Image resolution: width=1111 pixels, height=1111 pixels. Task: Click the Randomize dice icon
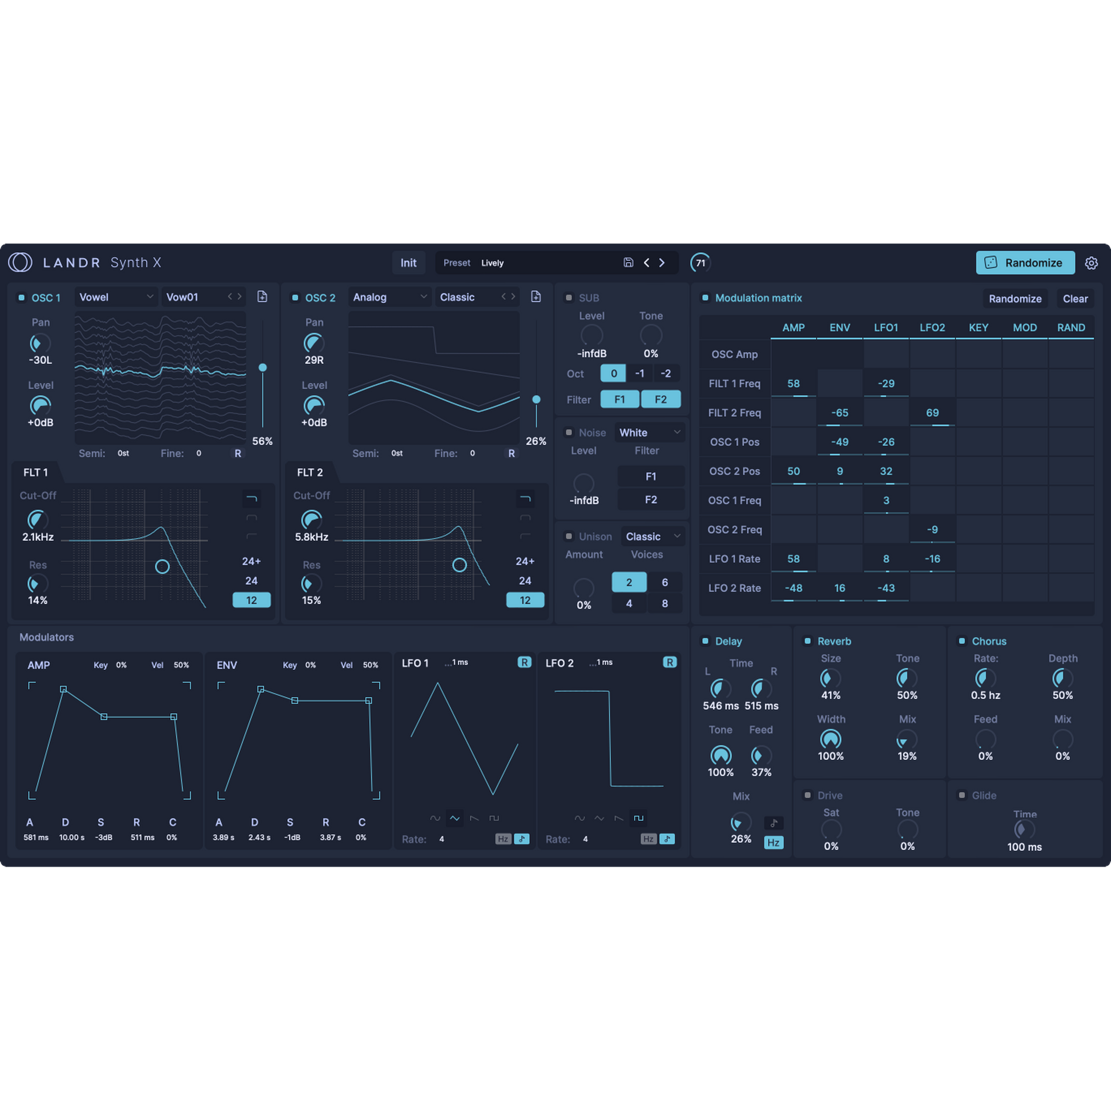pyautogui.click(x=990, y=263)
